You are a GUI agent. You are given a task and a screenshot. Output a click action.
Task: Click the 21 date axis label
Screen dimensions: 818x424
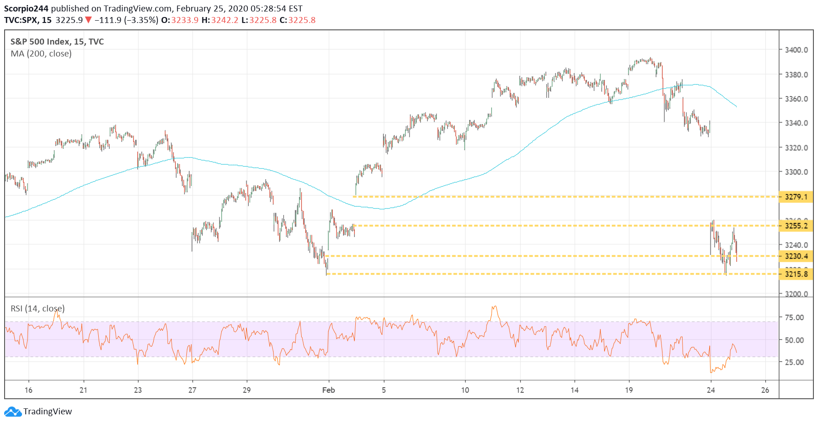tap(83, 390)
